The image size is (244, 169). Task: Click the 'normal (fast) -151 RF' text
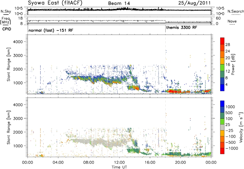pyautogui.click(x=51, y=30)
